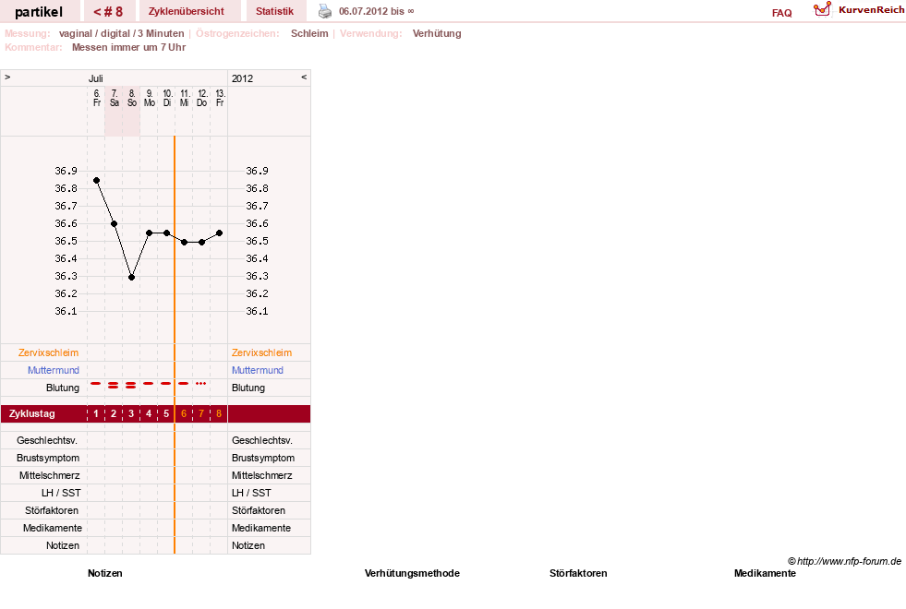Screen dimensions: 906x609
Task: Click Zyklustag number 3
Action: (131, 414)
